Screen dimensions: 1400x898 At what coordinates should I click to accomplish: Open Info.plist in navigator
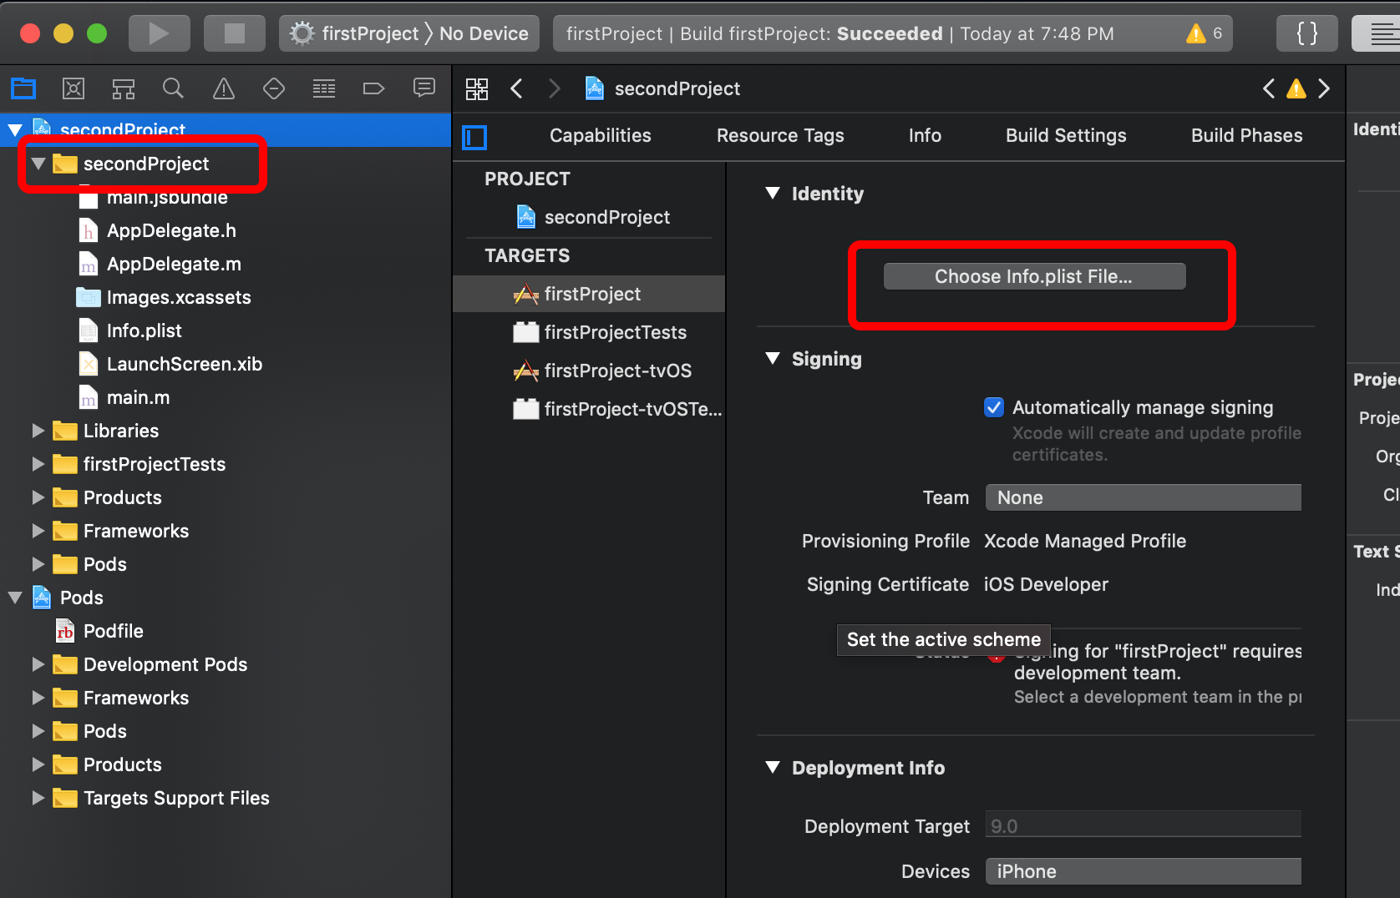pos(144,330)
